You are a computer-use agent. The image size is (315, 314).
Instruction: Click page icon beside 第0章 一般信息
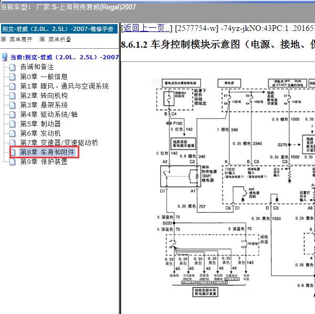click(x=13, y=77)
